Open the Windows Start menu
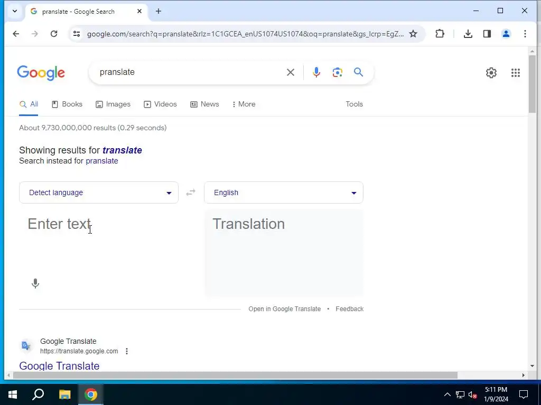The image size is (541, 405). pyautogui.click(x=13, y=394)
